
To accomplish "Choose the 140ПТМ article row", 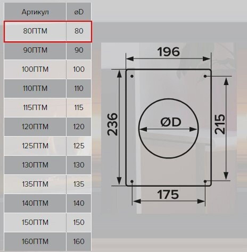I will point(35,203).
